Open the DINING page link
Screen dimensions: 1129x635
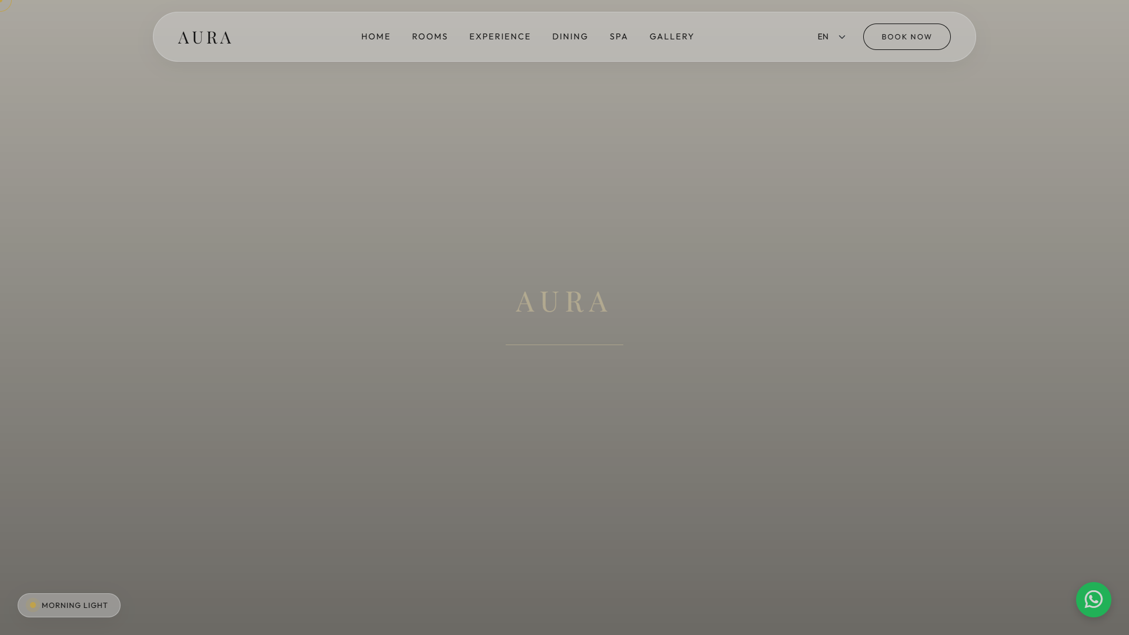coord(570,36)
